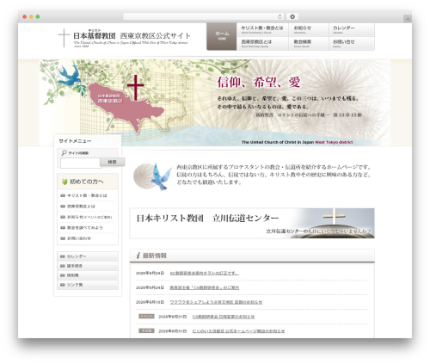Open the first news link dated 24日
Viewport: 430px width, 364px height.
205,273
